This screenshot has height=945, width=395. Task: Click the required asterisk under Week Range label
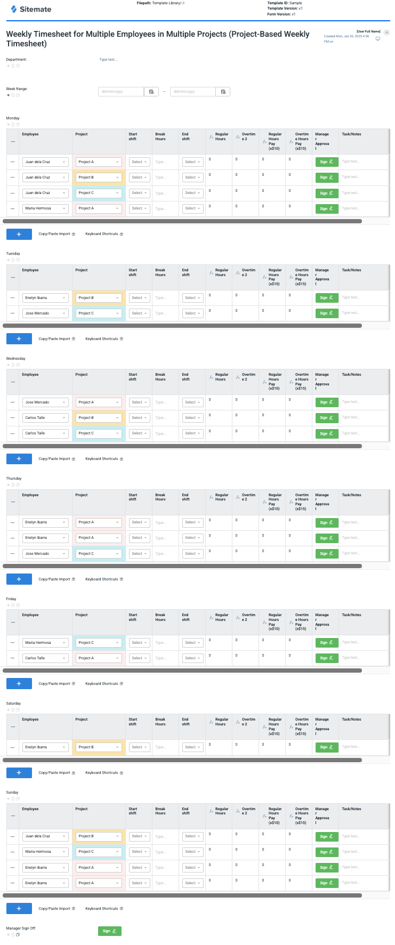tap(8, 95)
